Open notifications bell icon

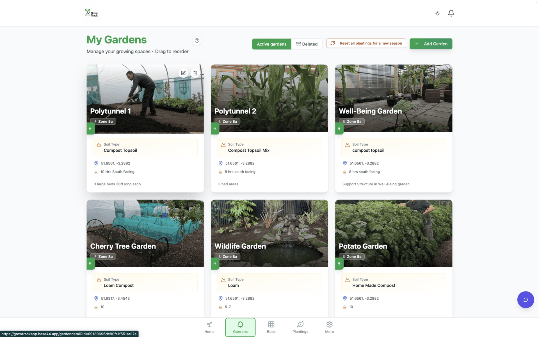451,13
